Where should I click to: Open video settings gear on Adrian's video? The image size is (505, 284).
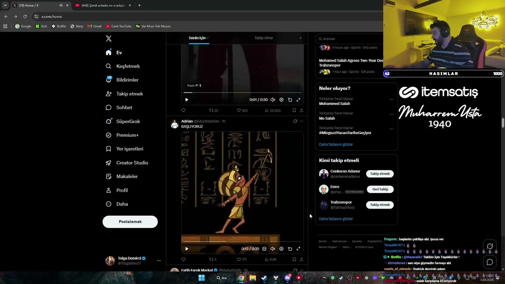tap(281, 249)
